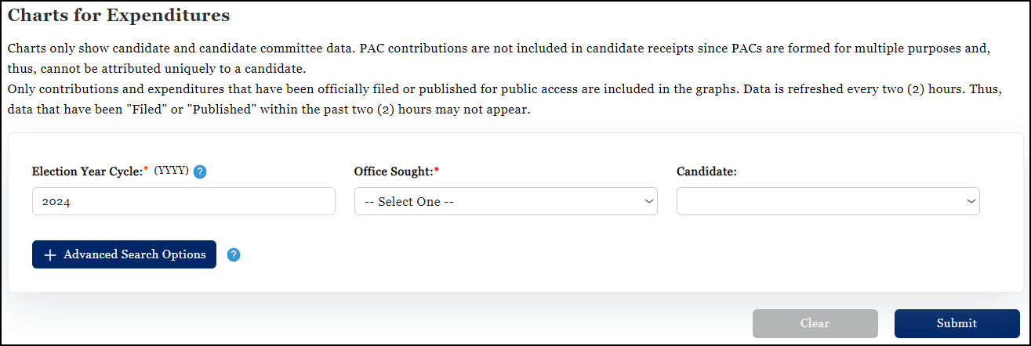Image resolution: width=1031 pixels, height=346 pixels.
Task: Click help icon beside Election Year Cycle
Action: tap(200, 171)
